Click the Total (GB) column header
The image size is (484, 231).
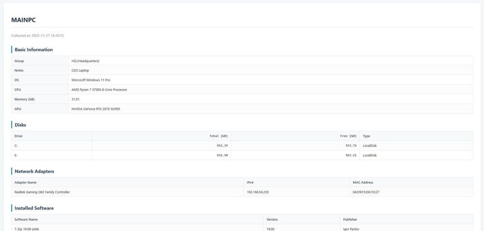pos(161,136)
